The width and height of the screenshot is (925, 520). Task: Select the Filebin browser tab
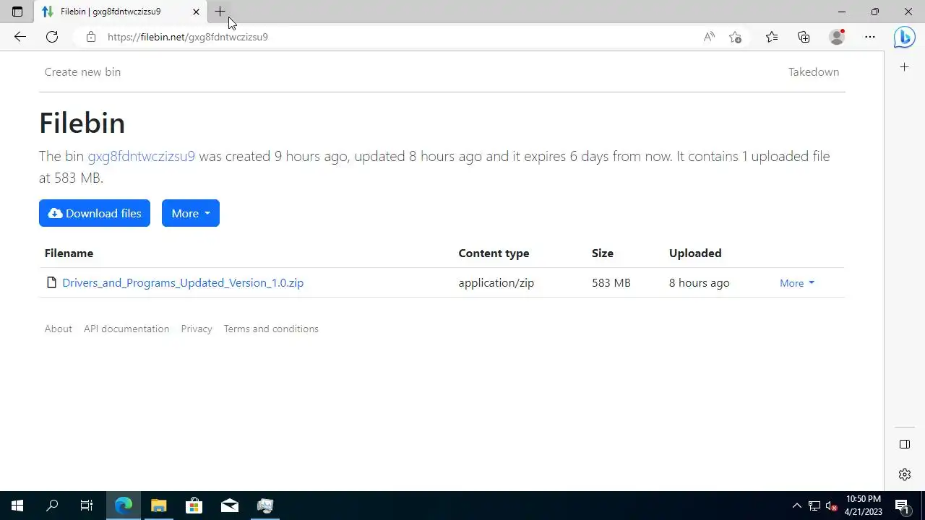(x=121, y=12)
